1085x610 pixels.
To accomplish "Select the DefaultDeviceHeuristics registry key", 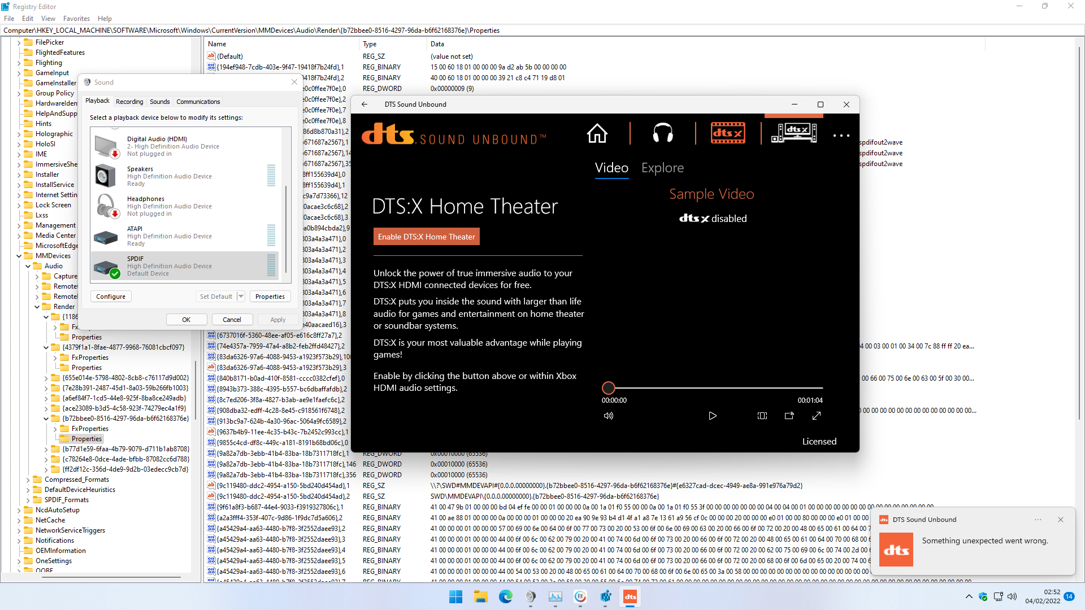I will coord(80,490).
